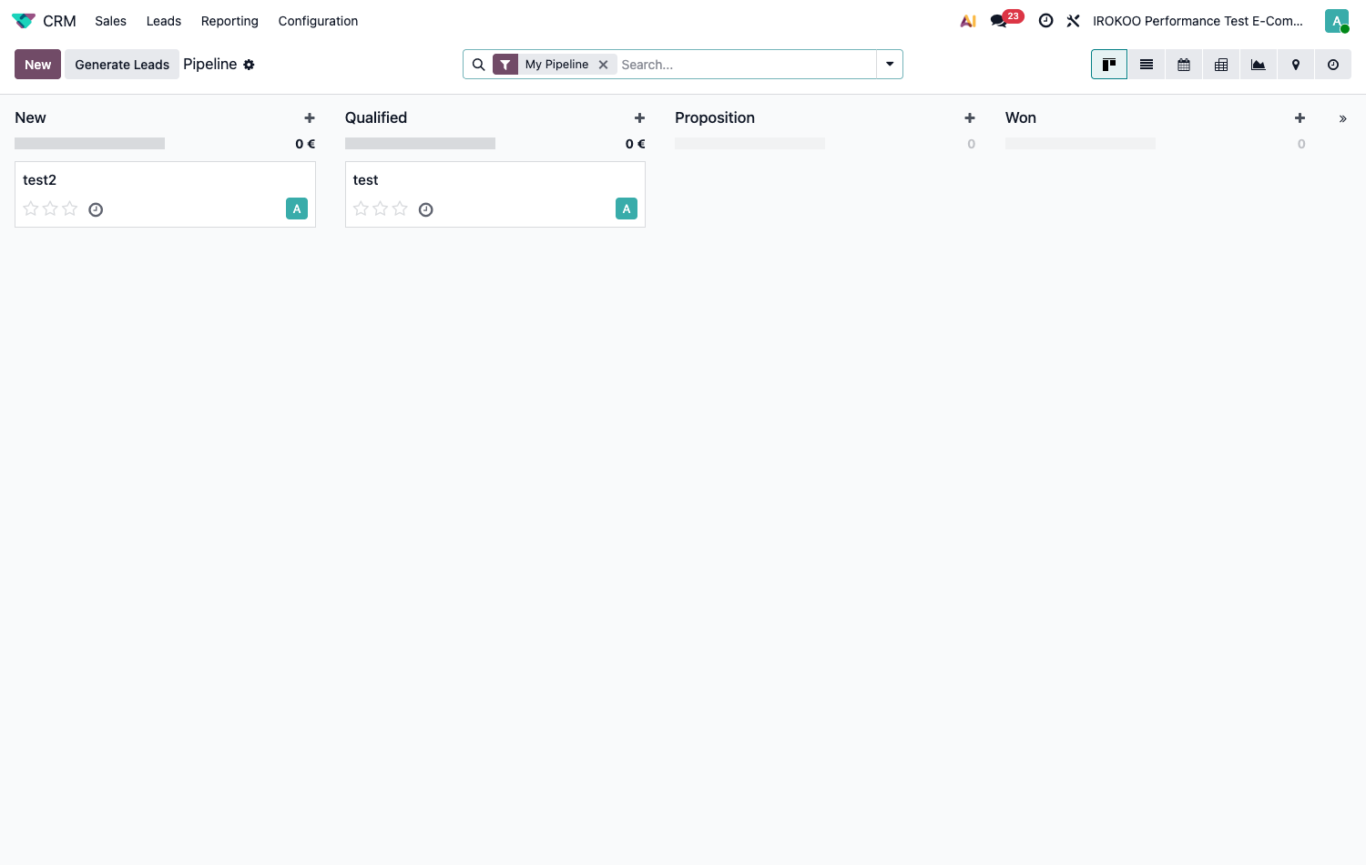Viewport: 1366px width, 865px height.
Task: Click the New column progress bar
Action: [89, 143]
